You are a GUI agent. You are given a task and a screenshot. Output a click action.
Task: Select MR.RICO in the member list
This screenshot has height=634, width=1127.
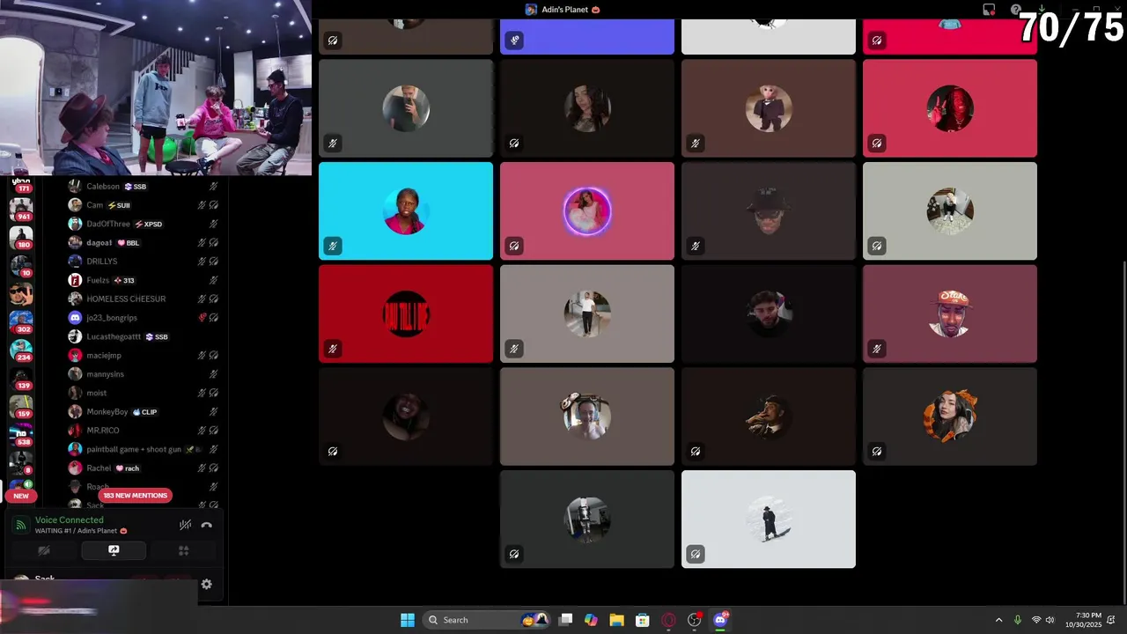pyautogui.click(x=144, y=430)
